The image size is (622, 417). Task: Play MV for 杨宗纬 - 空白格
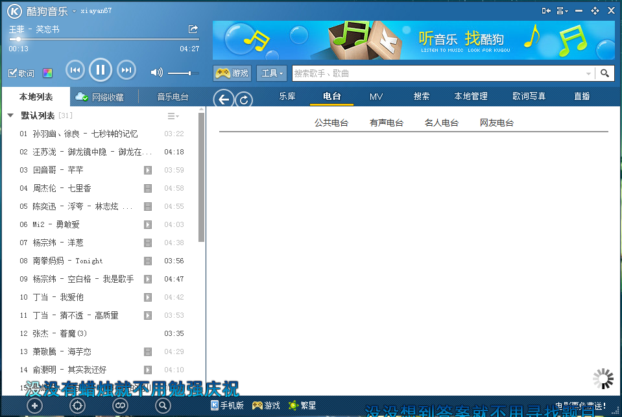tap(148, 280)
